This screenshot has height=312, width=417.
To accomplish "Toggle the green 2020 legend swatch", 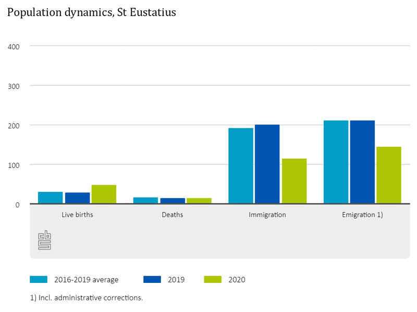I will coord(213,280).
